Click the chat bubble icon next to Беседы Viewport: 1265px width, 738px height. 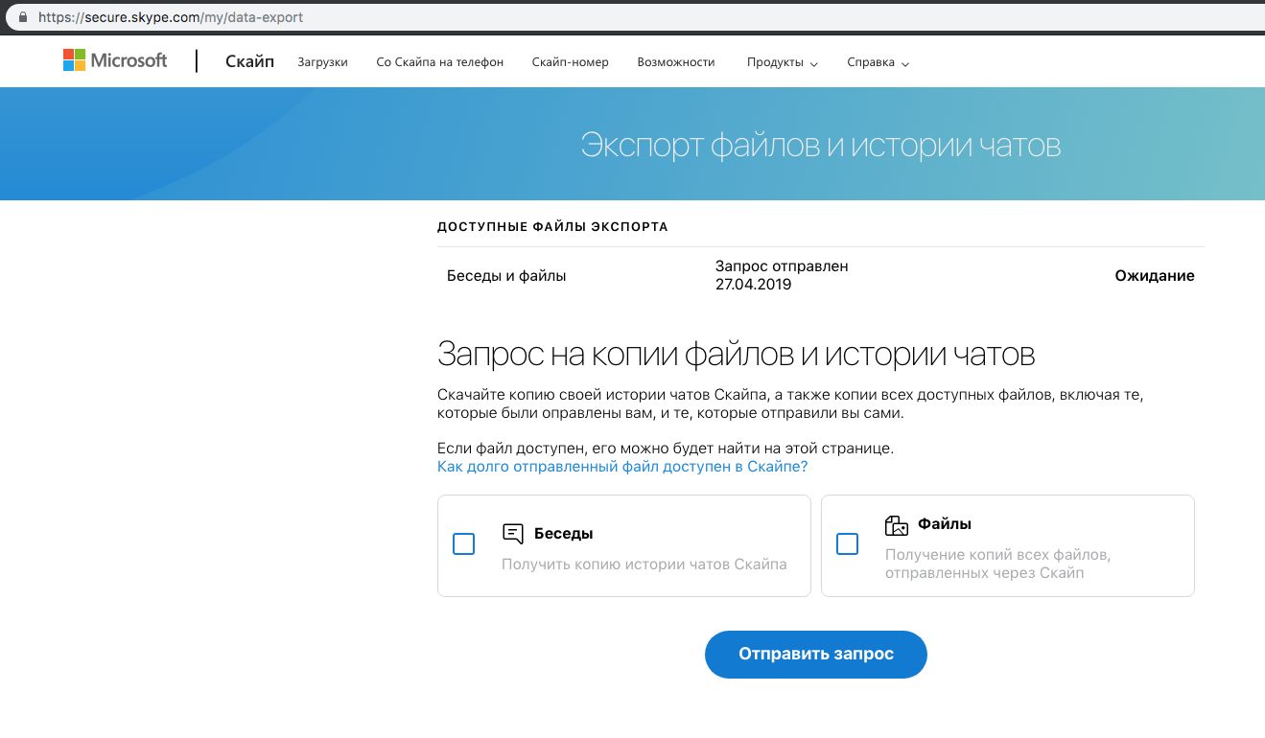(513, 534)
